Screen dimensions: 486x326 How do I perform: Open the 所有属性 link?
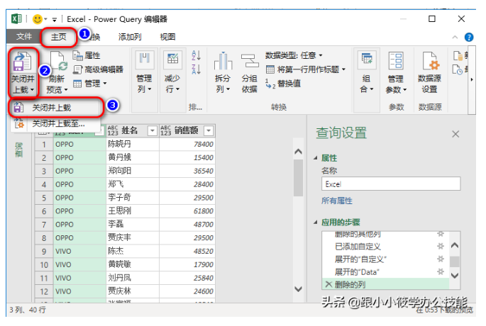[x=336, y=201]
